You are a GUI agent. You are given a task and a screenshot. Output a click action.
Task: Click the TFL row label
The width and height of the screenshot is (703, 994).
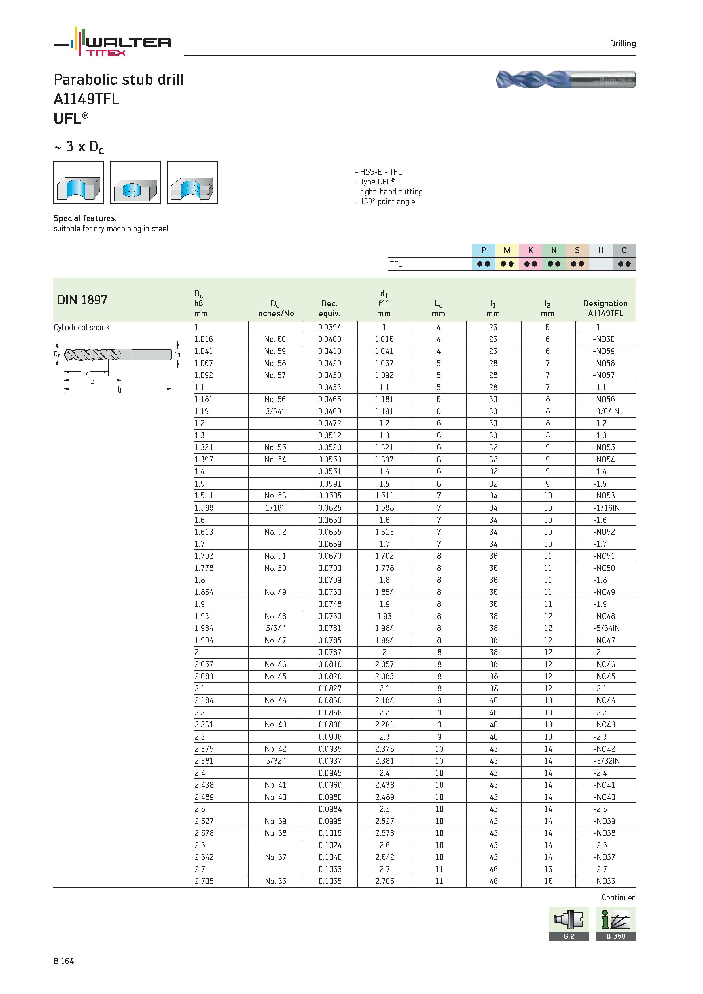[x=396, y=264]
